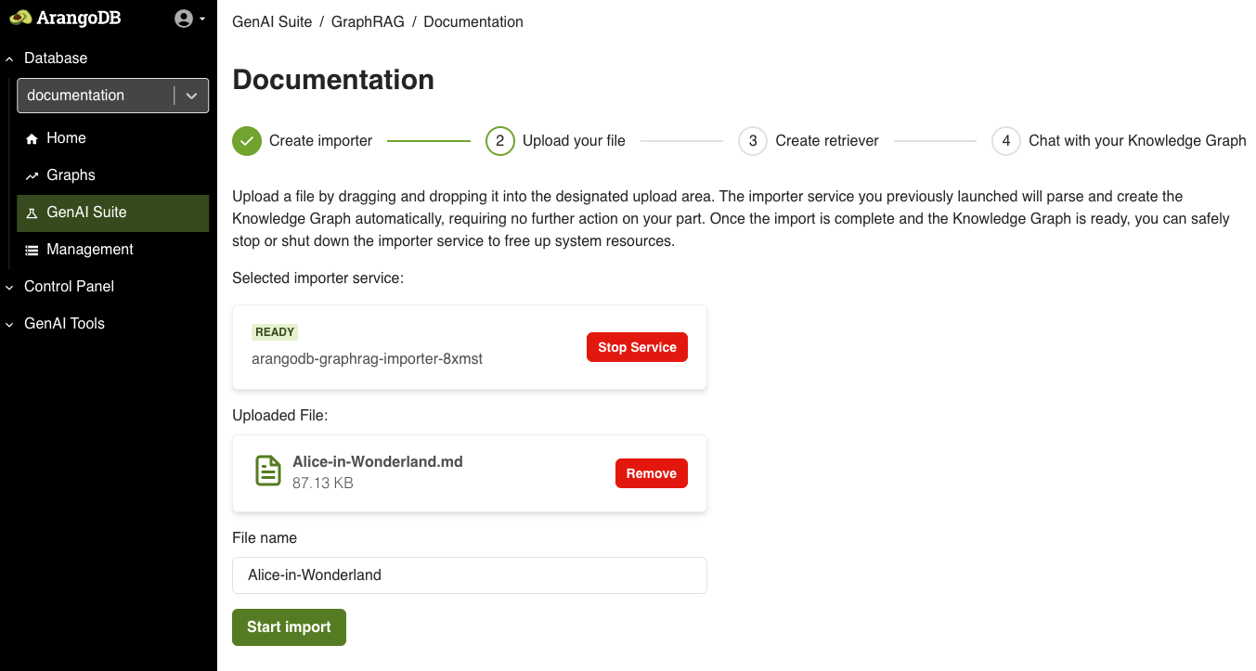Click the arangodb-graphrag-importer-8xmst service name
The width and height of the screenshot is (1256, 671).
coord(367,358)
